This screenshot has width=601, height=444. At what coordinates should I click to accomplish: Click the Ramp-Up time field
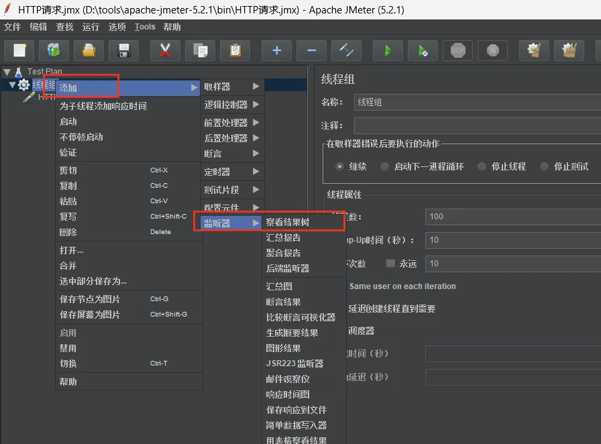click(x=513, y=240)
